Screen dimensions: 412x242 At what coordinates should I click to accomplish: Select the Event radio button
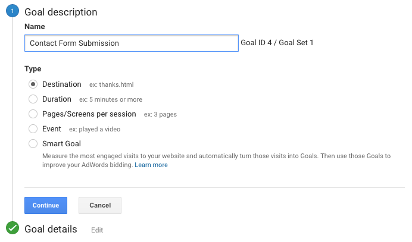pyautogui.click(x=33, y=128)
